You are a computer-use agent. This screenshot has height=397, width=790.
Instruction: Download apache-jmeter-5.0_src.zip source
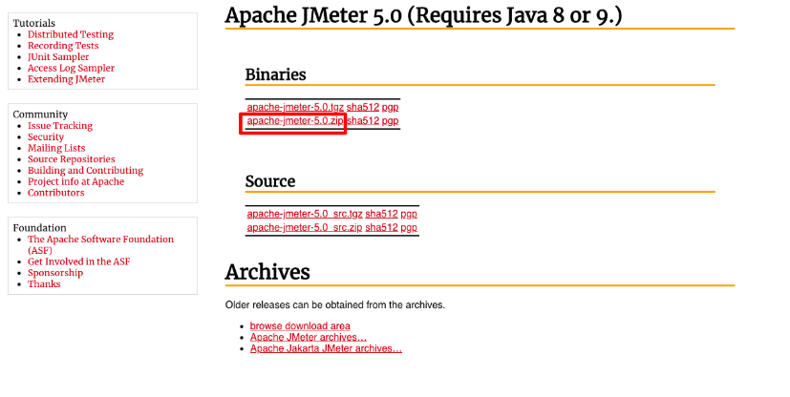click(x=305, y=227)
